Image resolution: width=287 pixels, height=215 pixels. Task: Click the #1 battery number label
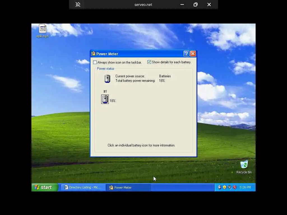tap(105, 92)
